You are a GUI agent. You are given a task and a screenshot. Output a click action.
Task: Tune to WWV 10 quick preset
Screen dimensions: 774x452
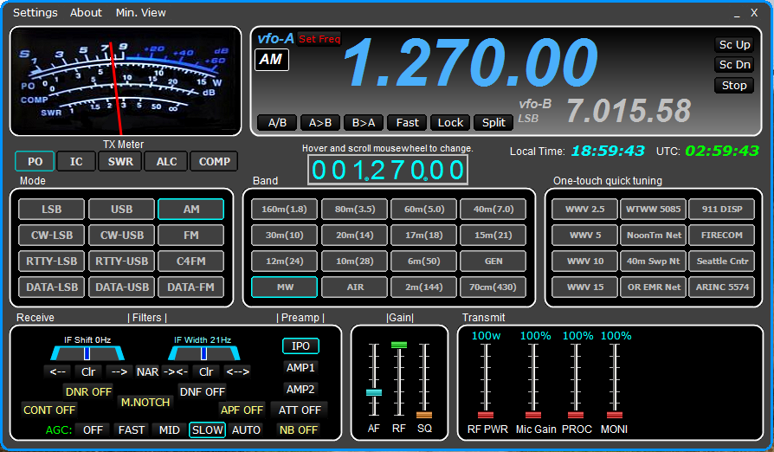pyautogui.click(x=585, y=261)
